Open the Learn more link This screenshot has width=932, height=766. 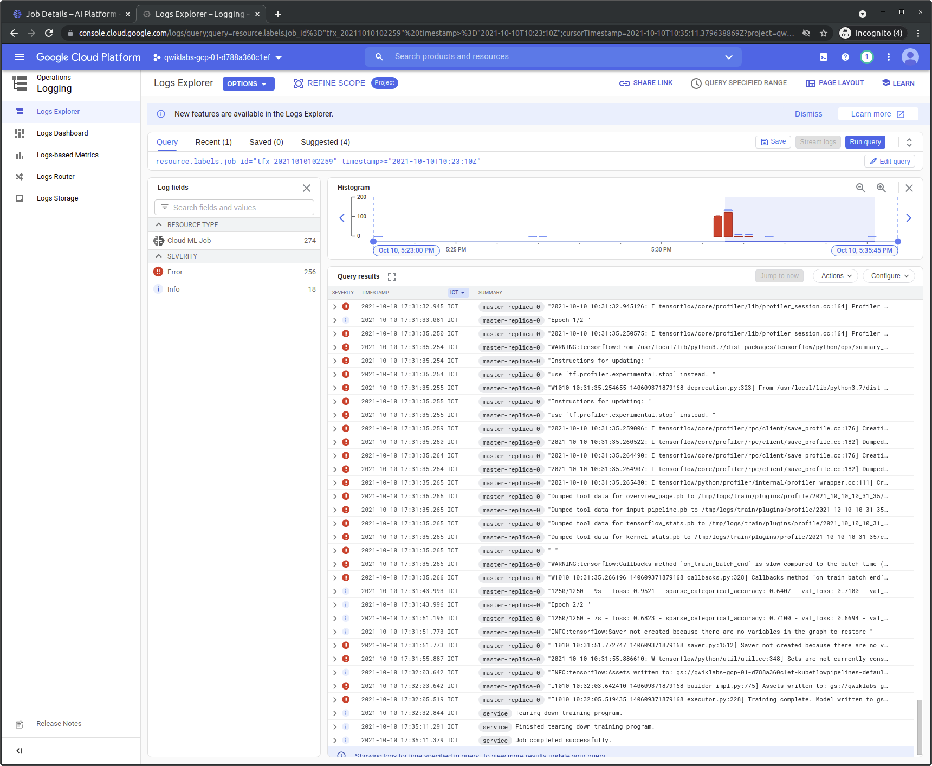(878, 114)
